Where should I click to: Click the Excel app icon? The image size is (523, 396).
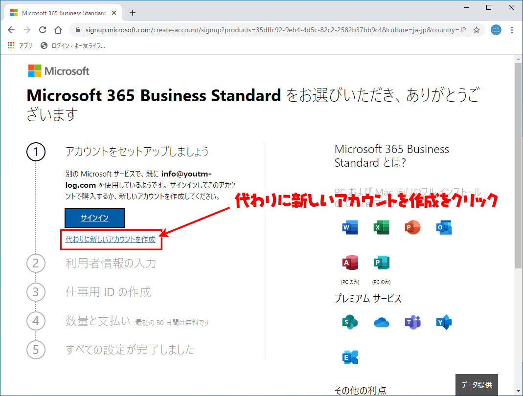[x=381, y=228]
